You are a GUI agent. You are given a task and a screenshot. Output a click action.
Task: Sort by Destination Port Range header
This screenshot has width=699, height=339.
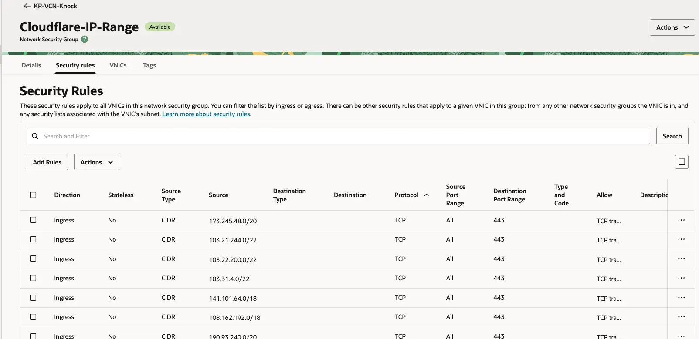509,195
